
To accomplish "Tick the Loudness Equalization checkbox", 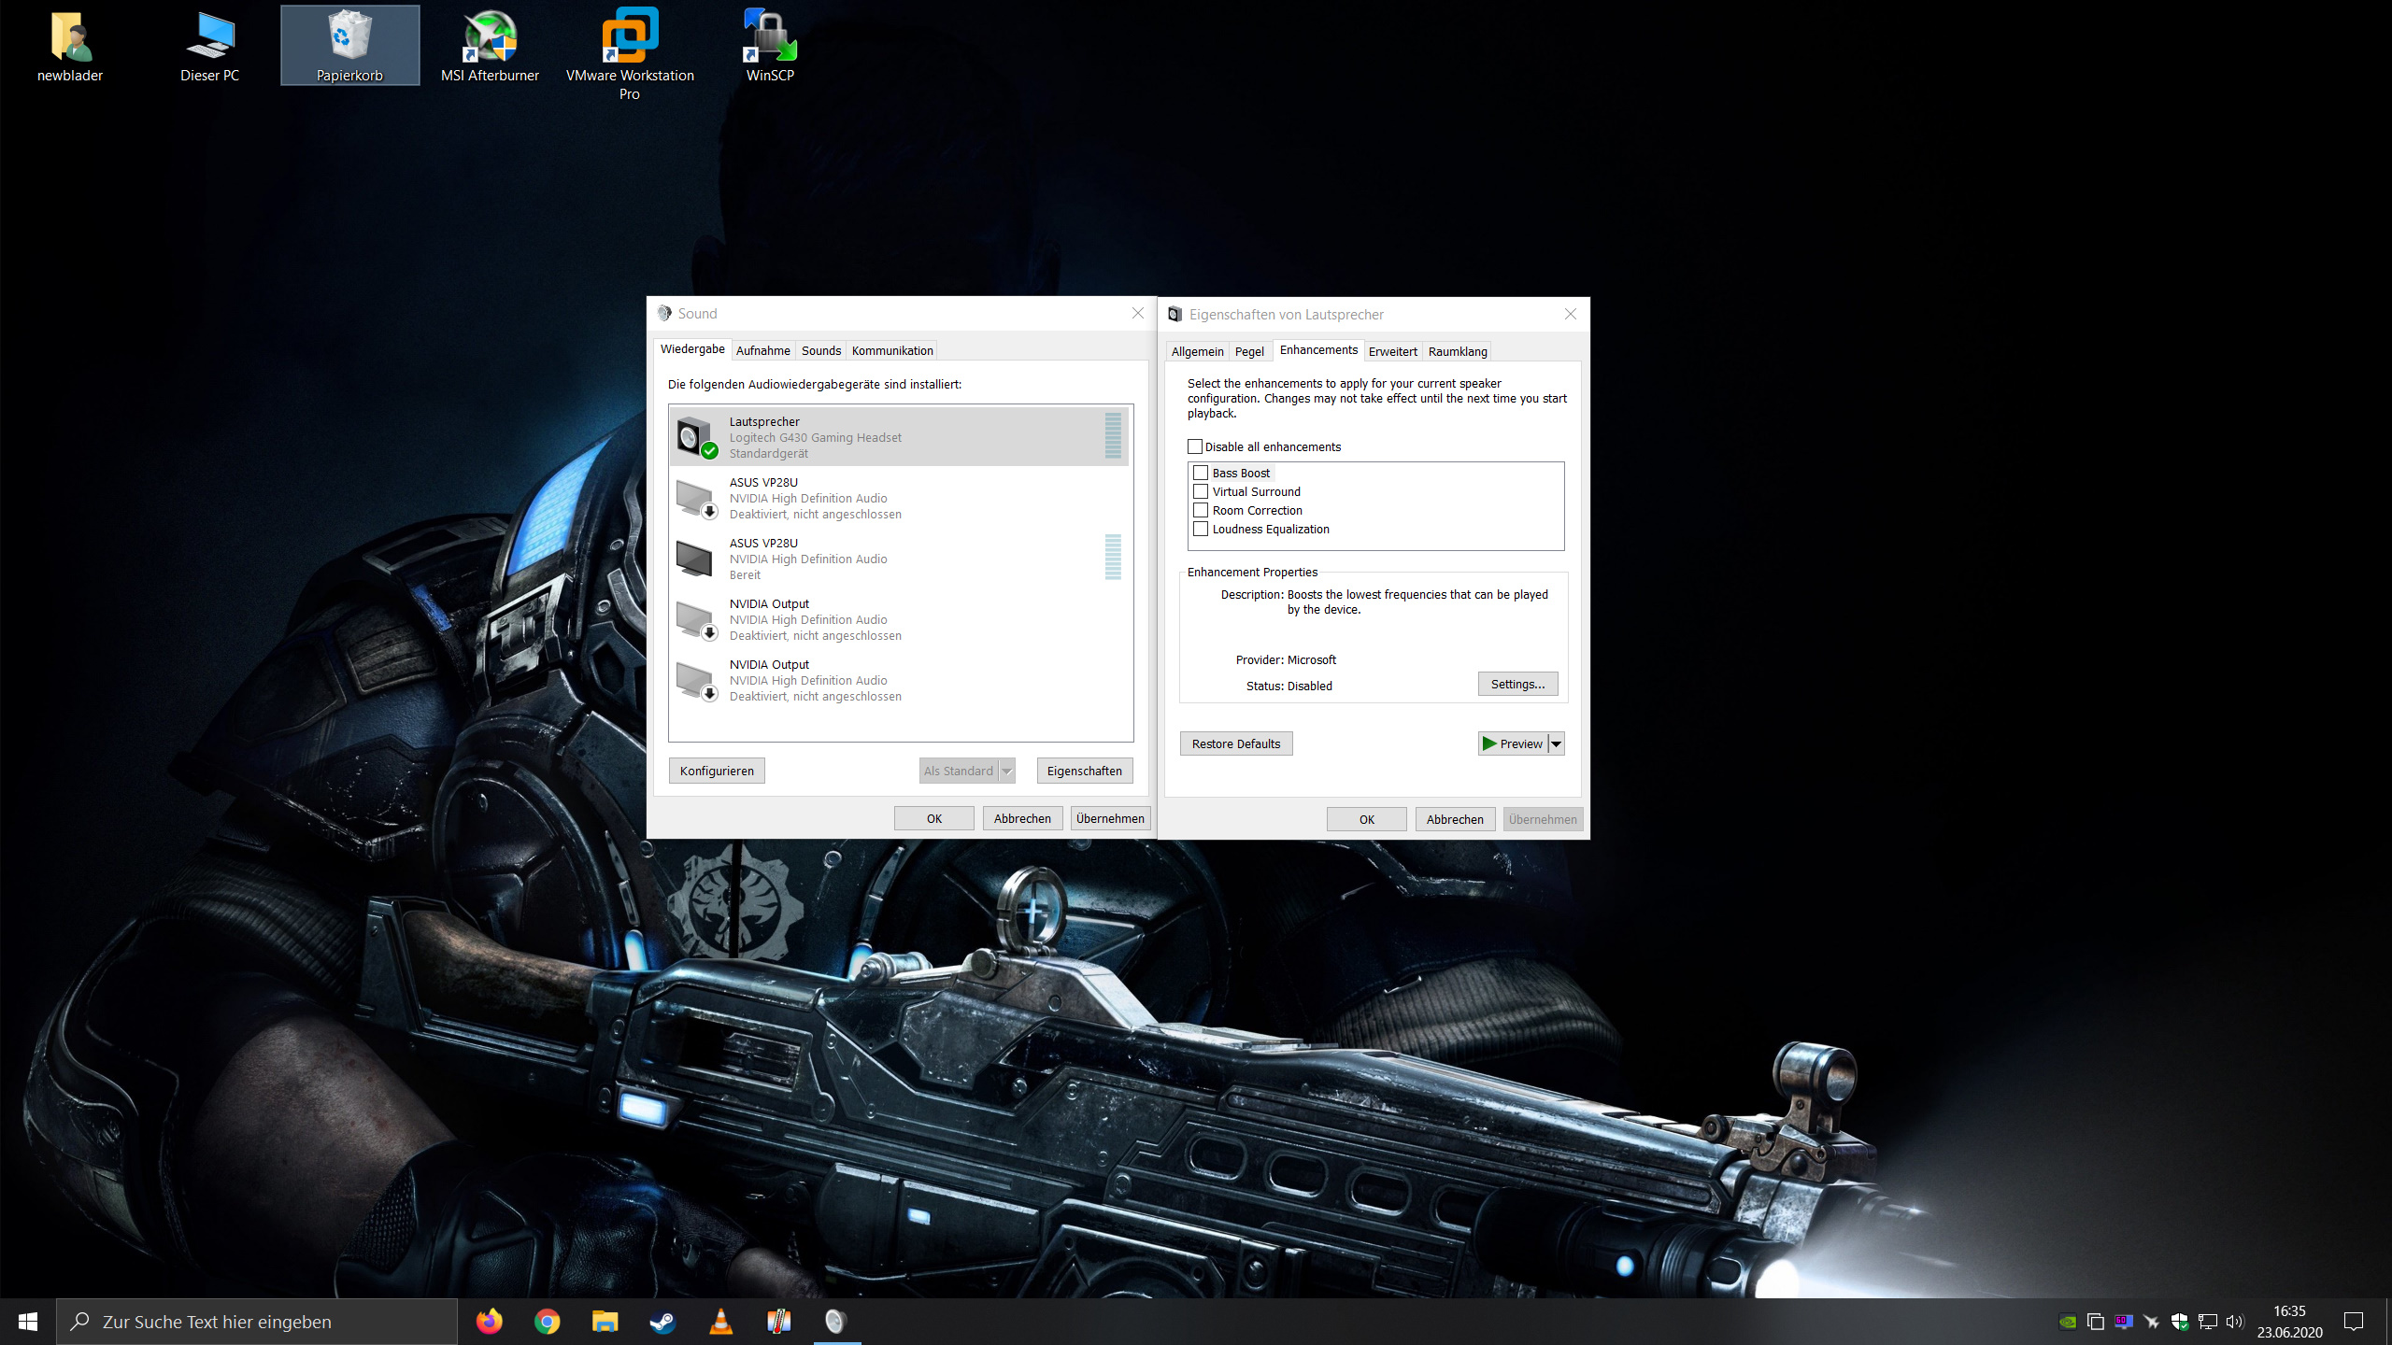I will [1201, 529].
